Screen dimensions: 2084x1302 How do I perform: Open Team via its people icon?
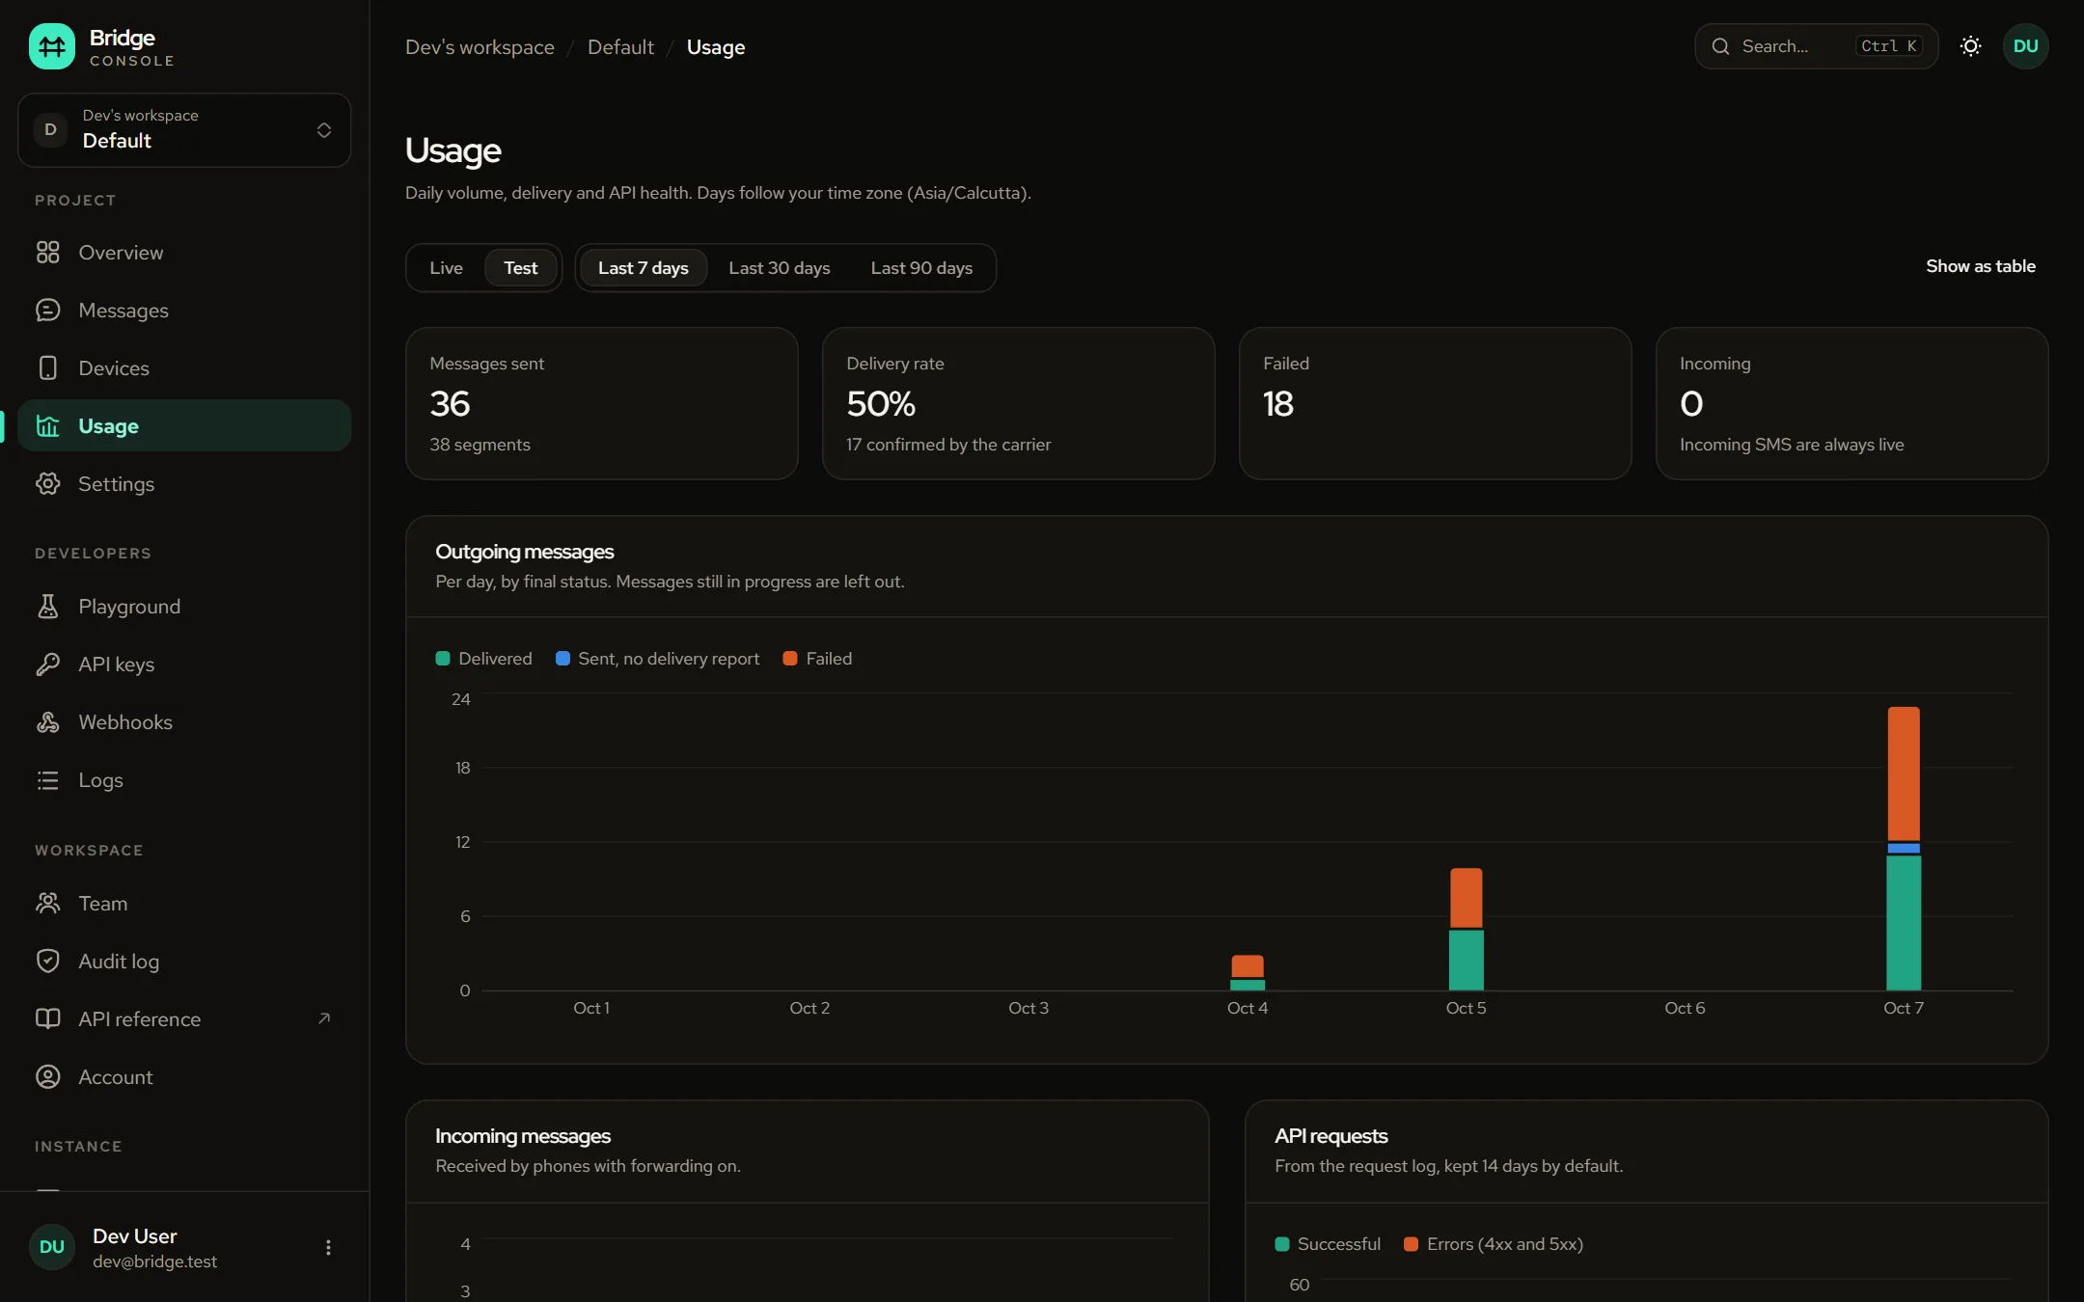(x=48, y=904)
